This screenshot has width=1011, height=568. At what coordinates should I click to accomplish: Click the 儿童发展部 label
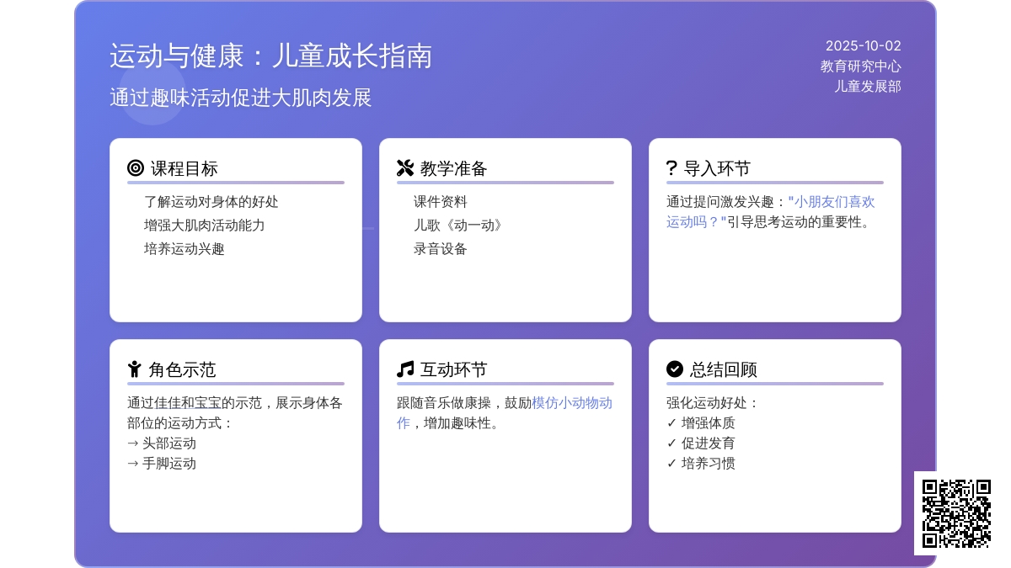click(x=867, y=87)
